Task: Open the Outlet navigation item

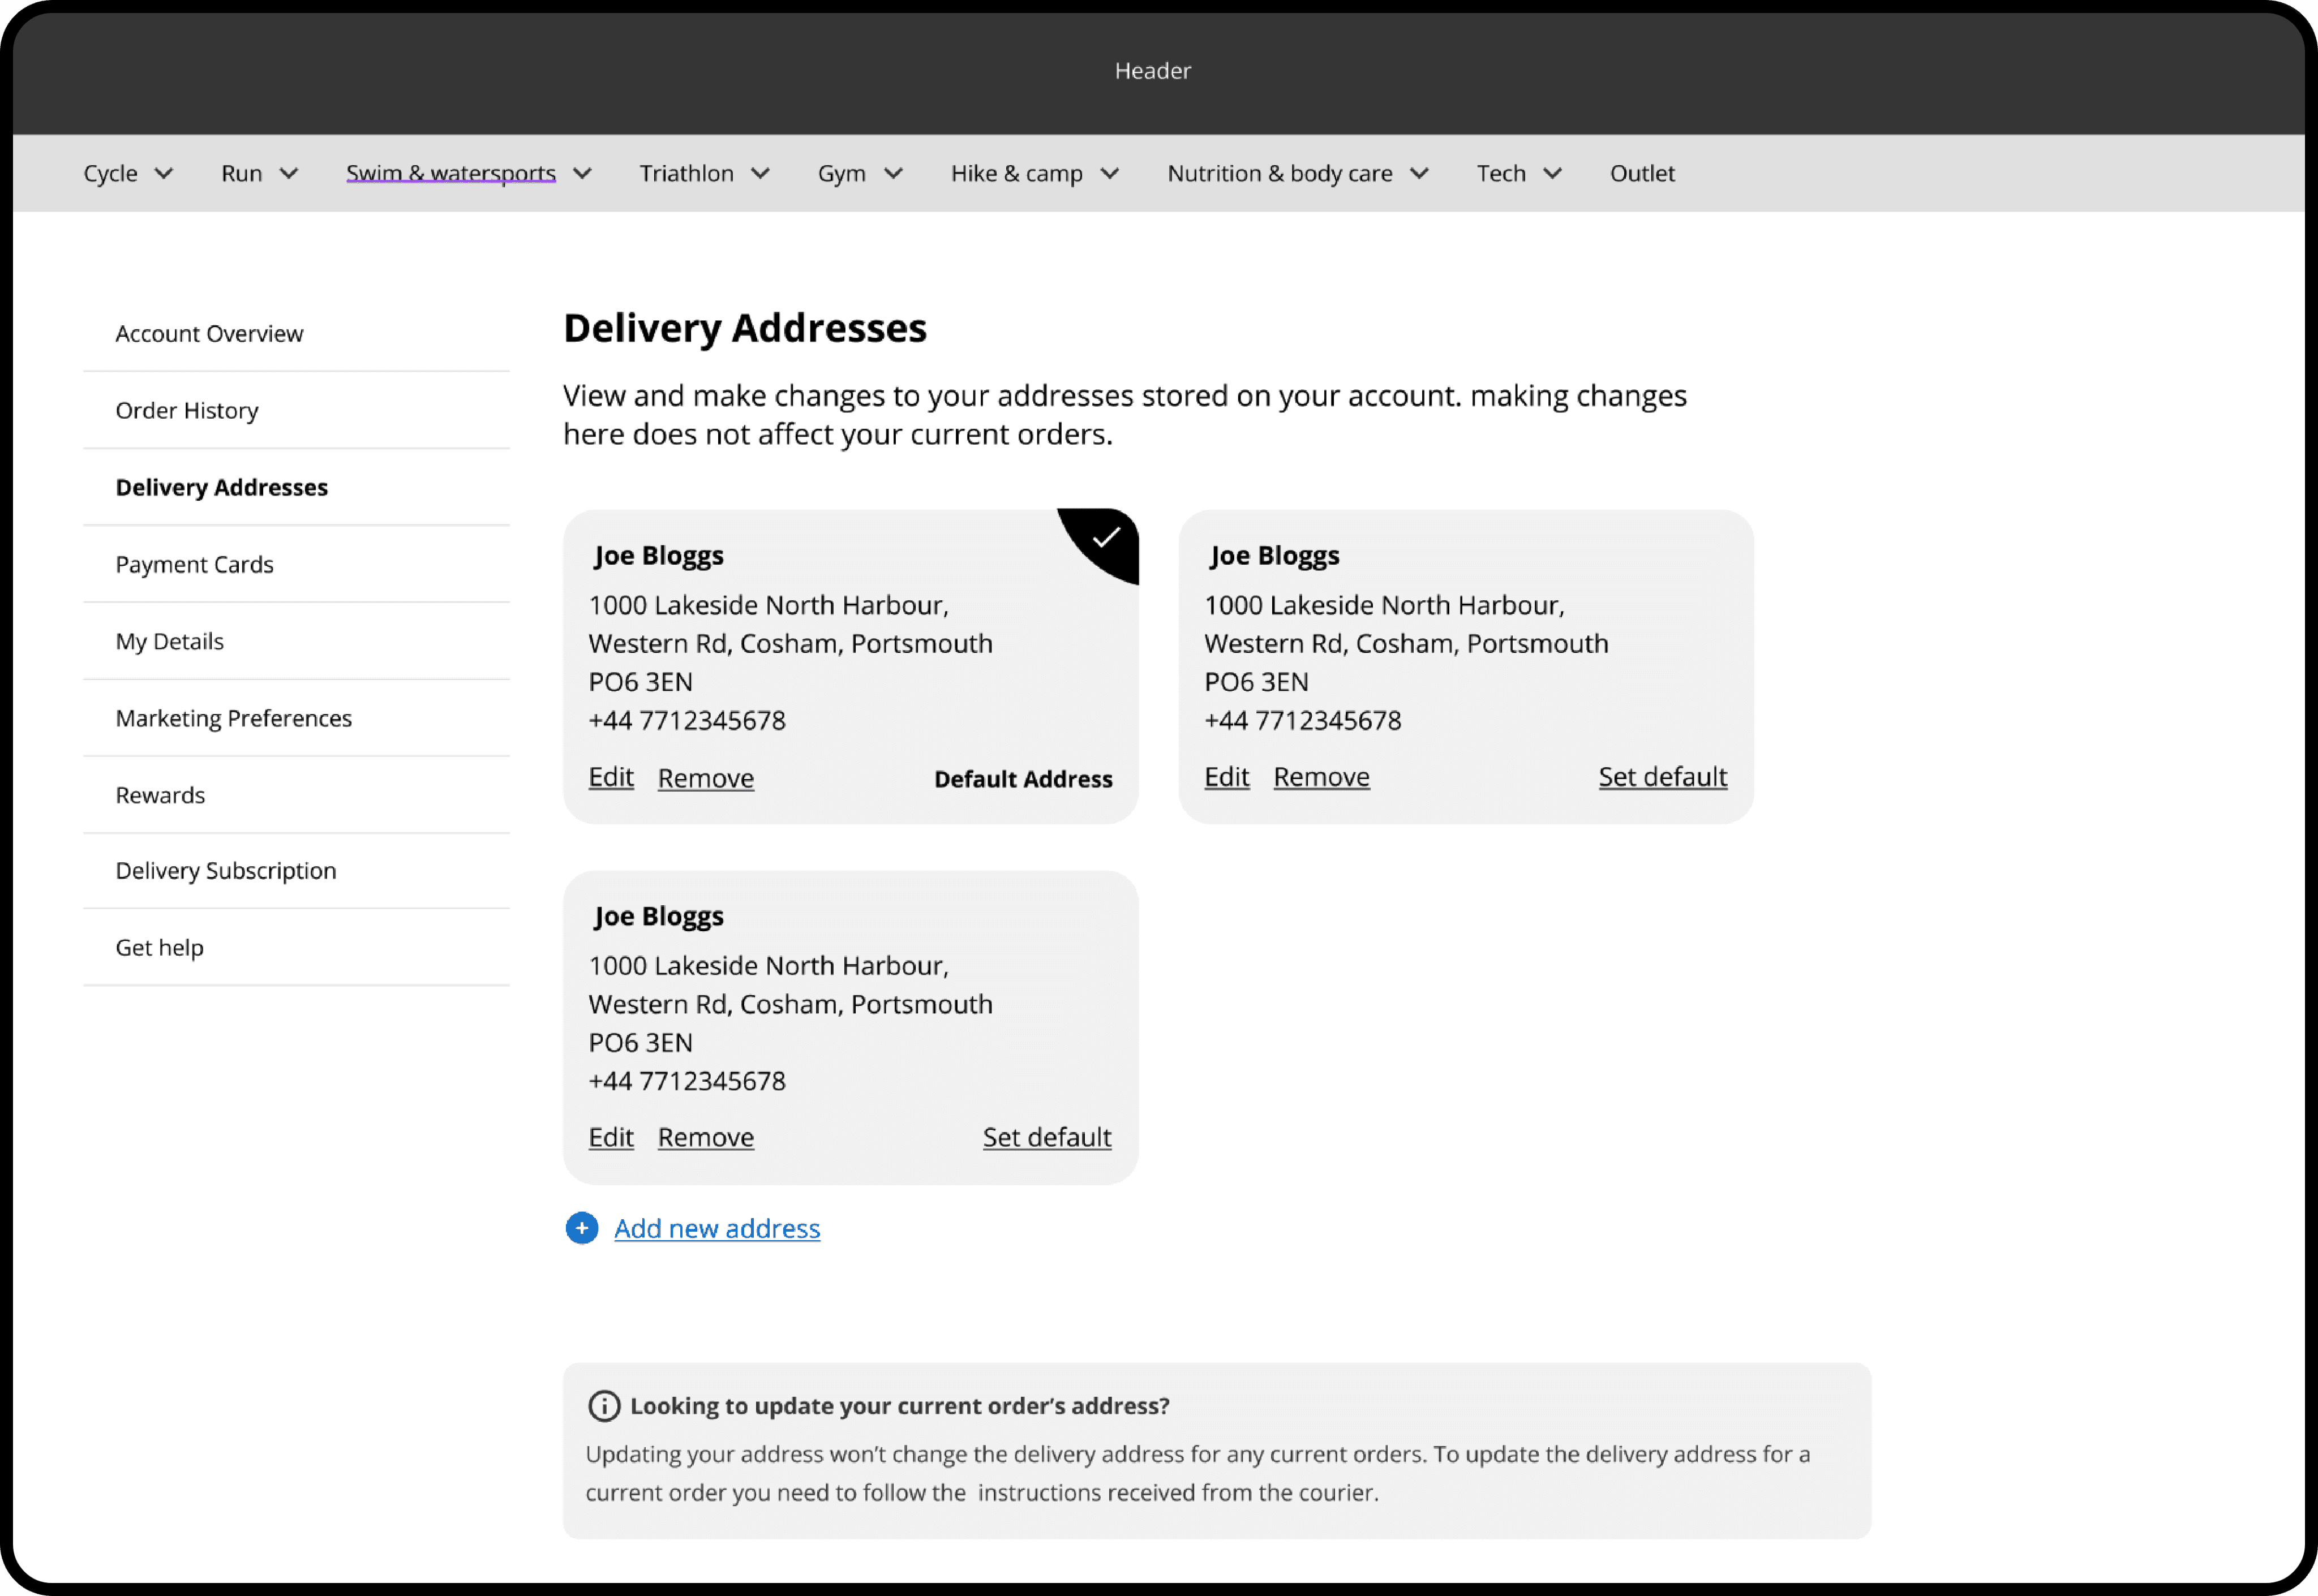Action: [1642, 174]
